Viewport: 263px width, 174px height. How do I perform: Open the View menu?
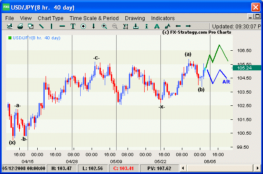point(26,18)
